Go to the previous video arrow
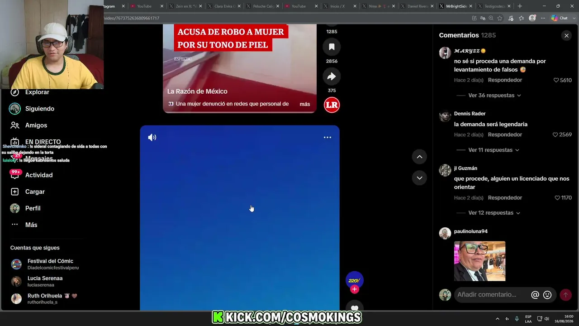 click(x=419, y=157)
